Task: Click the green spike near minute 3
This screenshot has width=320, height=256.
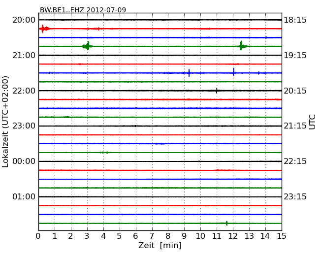Action: click(x=88, y=46)
